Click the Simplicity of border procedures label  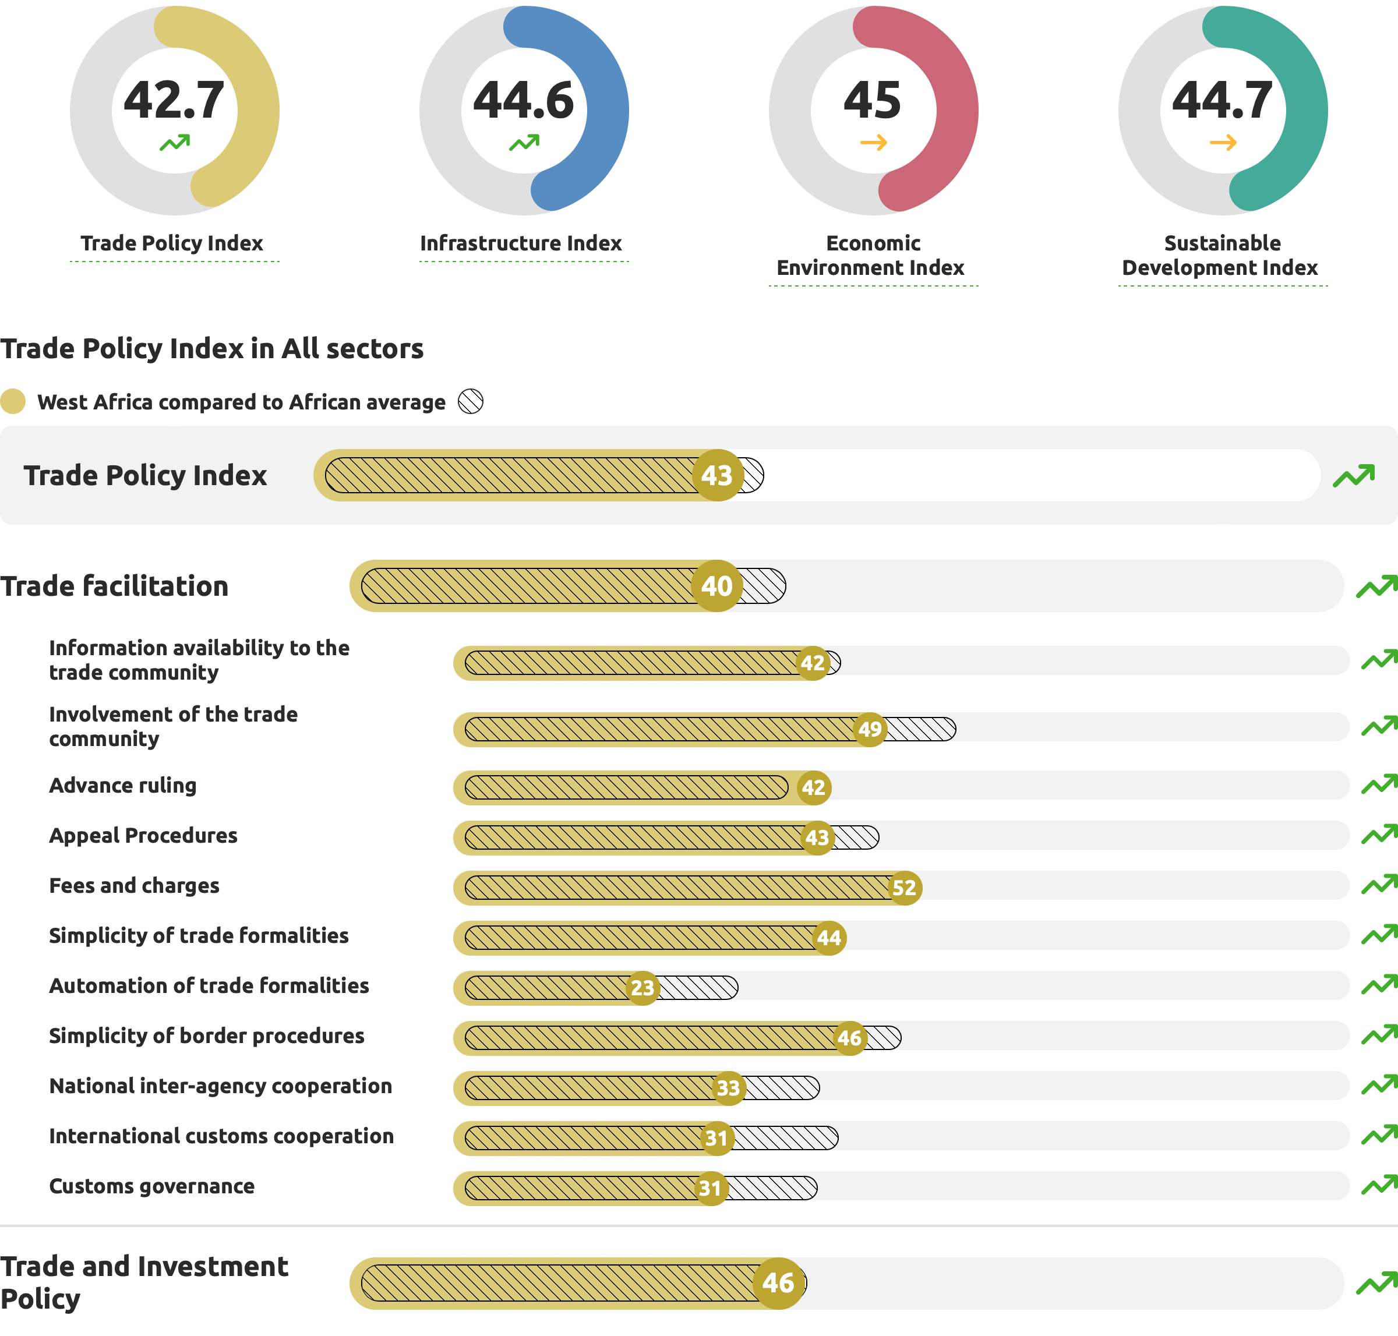[x=207, y=1035]
